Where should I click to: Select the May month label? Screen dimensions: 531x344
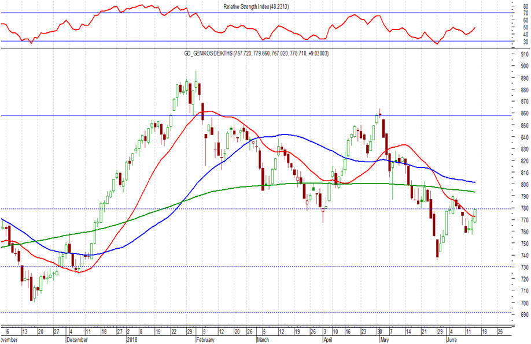[384, 339]
